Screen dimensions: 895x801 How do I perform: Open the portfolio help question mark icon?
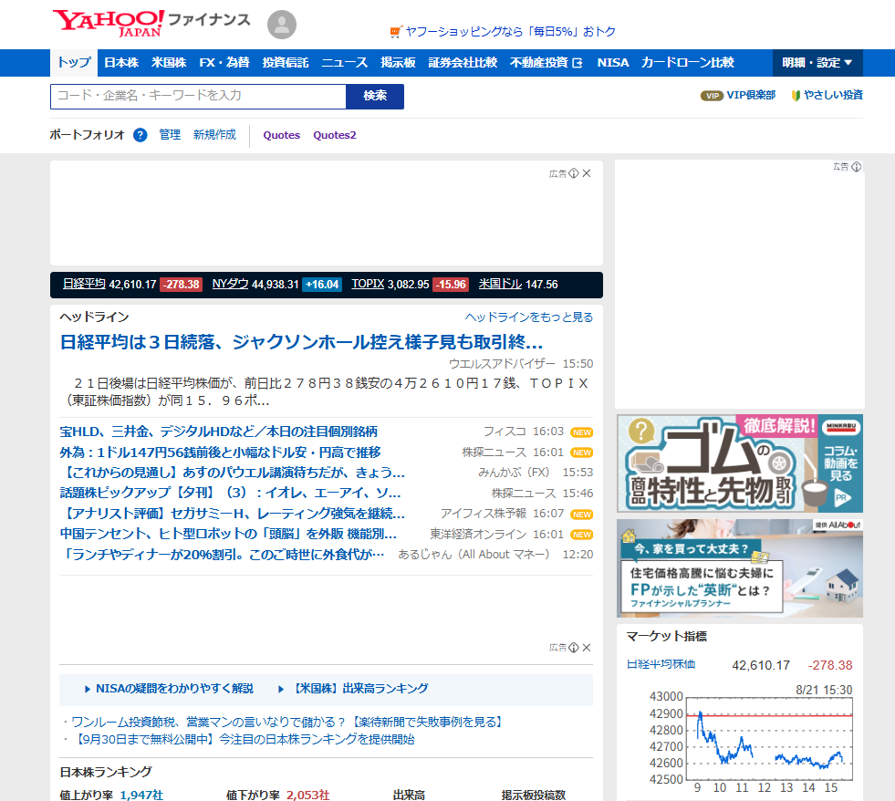click(140, 135)
